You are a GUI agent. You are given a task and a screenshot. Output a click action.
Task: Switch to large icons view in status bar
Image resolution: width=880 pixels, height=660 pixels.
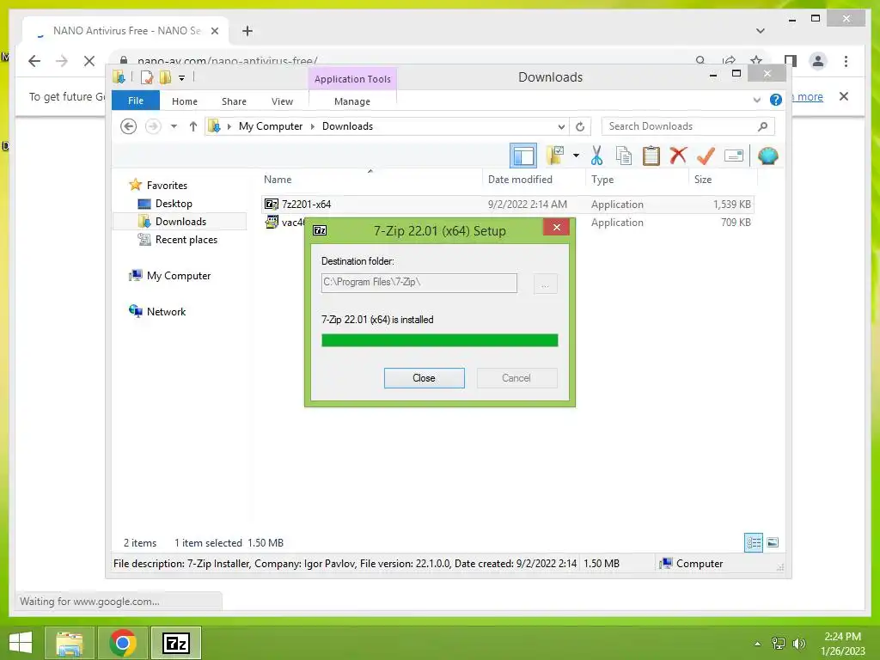click(773, 543)
